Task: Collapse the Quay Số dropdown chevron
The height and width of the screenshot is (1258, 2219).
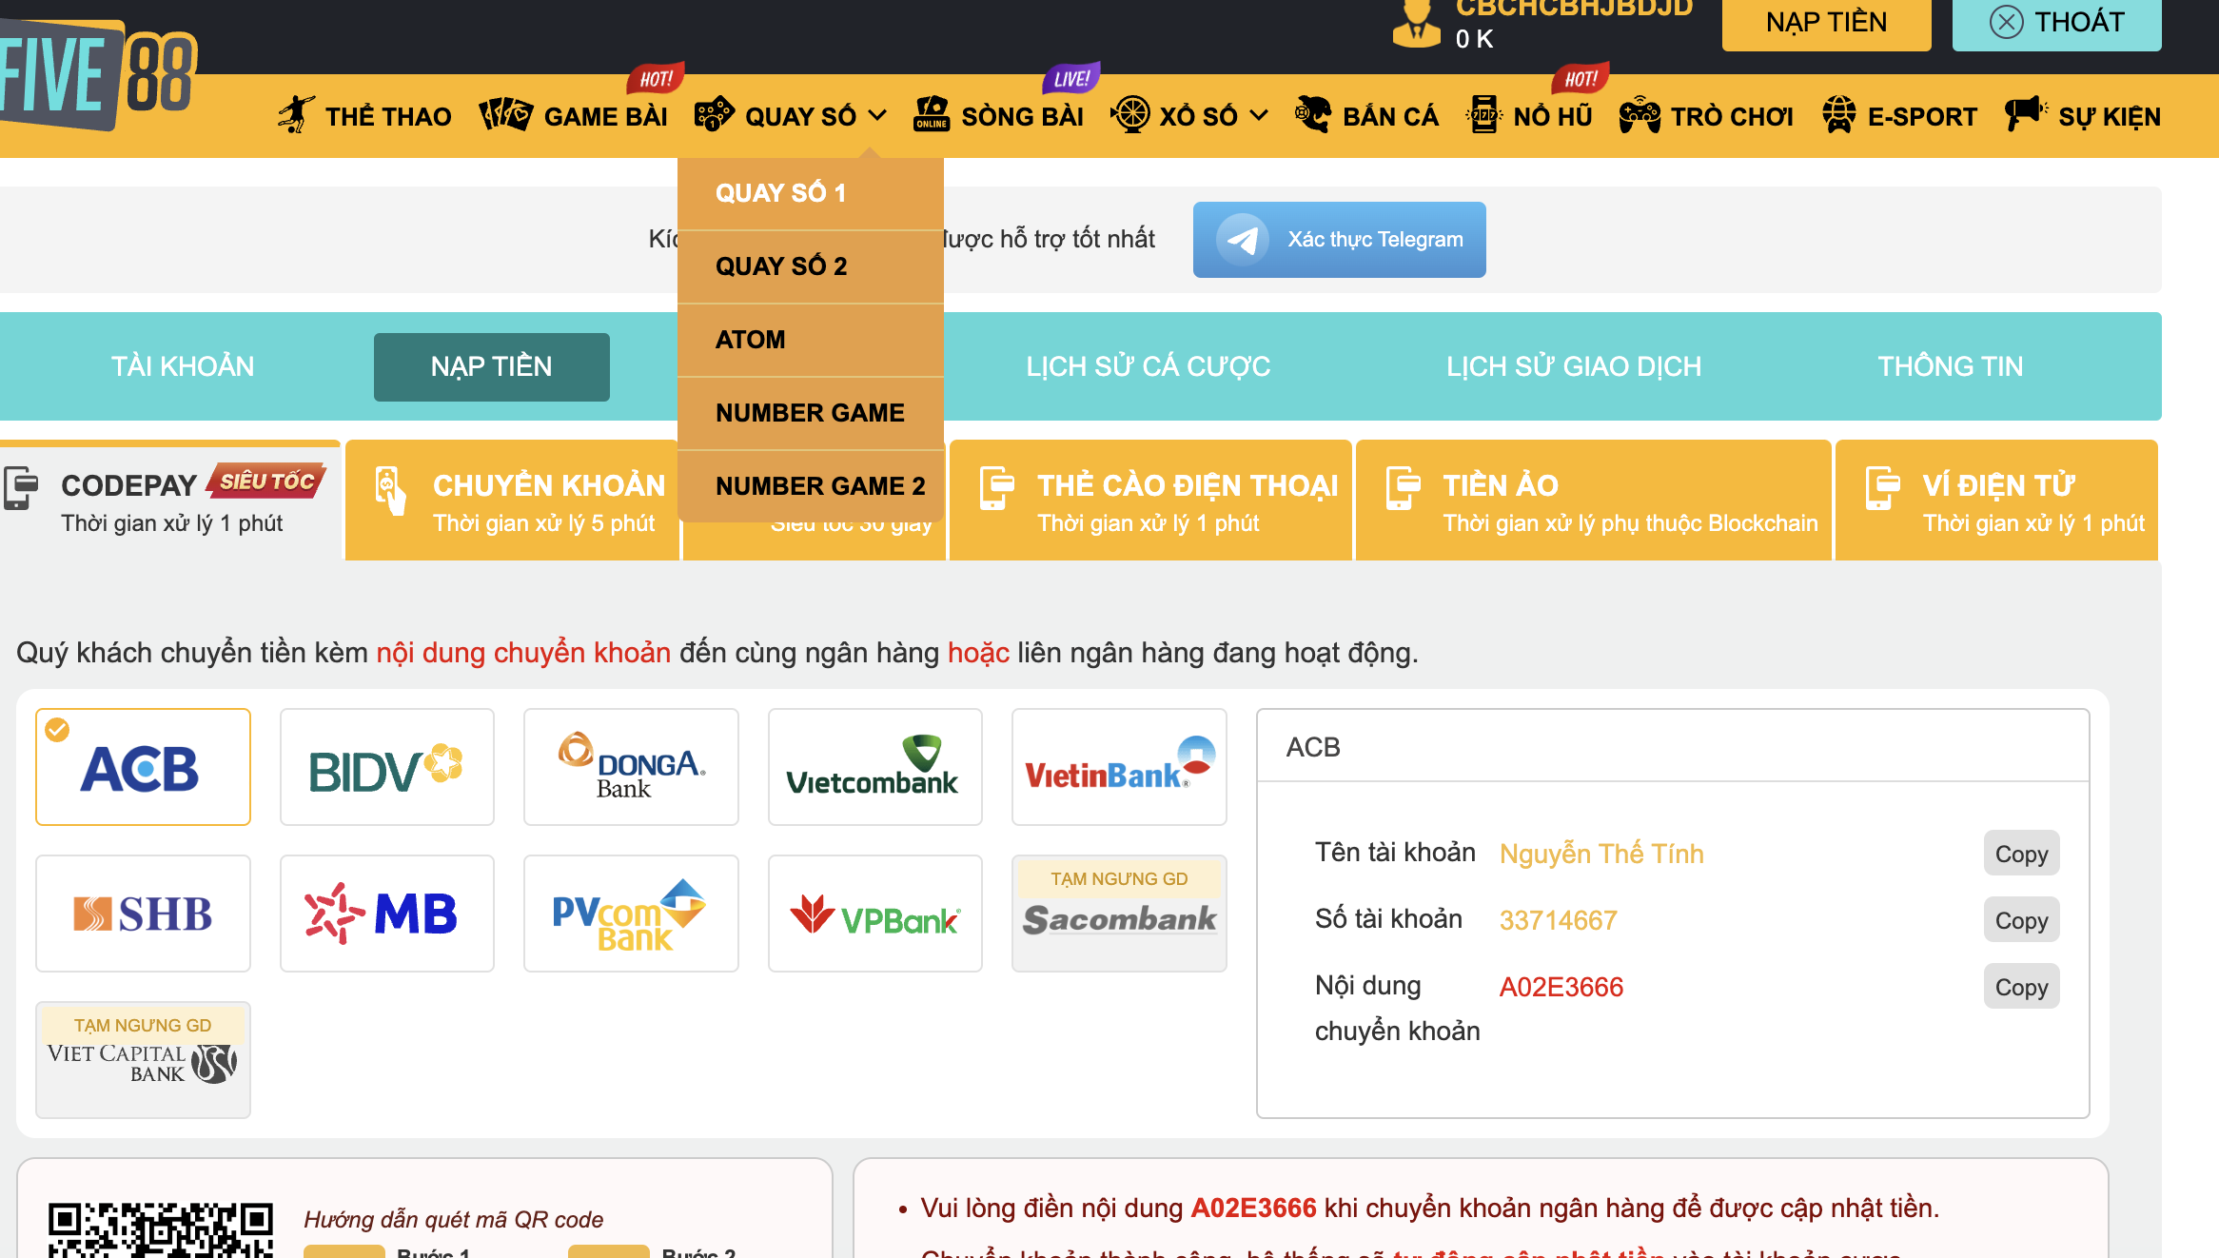Action: (877, 116)
